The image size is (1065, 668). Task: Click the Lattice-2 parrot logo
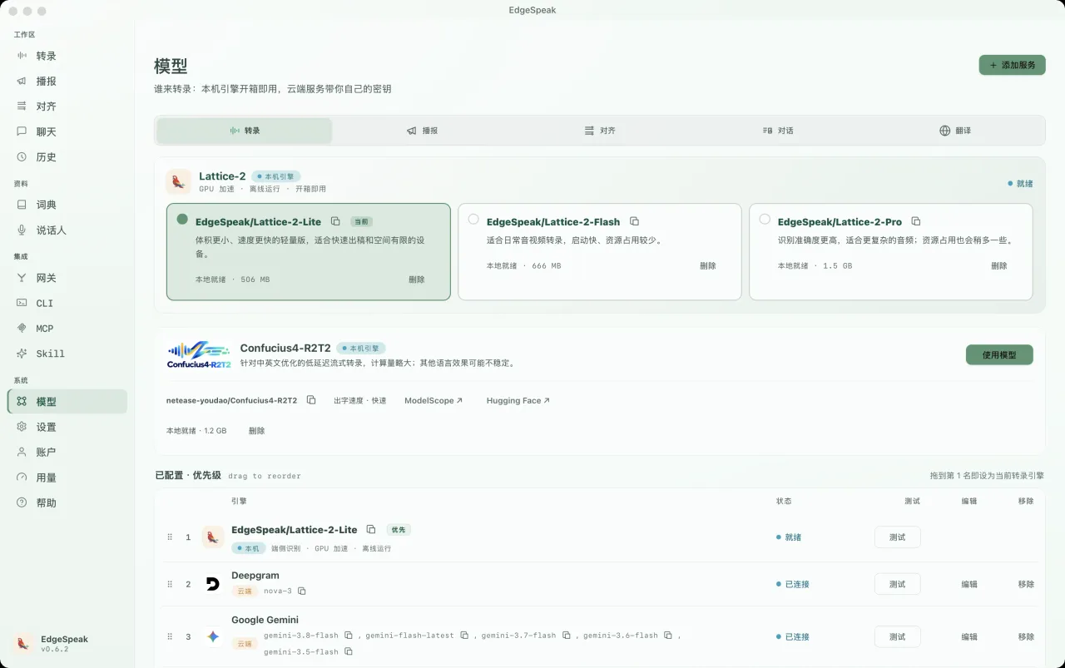pyautogui.click(x=178, y=181)
